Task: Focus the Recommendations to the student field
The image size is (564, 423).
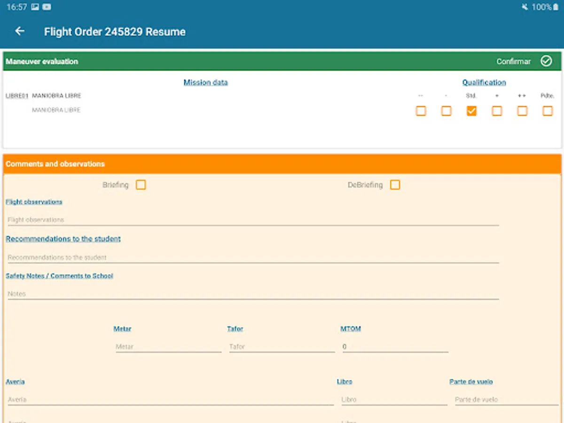Action: [252, 257]
